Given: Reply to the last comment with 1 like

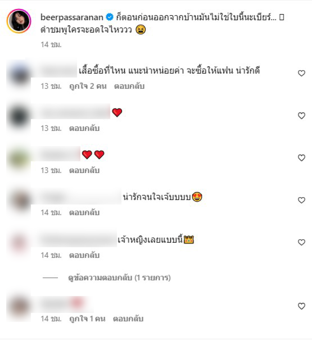Looking at the screenshot, I should point(128,319).
